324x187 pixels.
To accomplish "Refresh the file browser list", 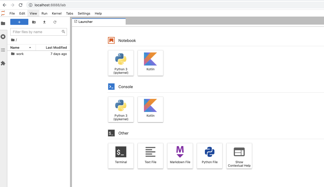I will coord(55,22).
